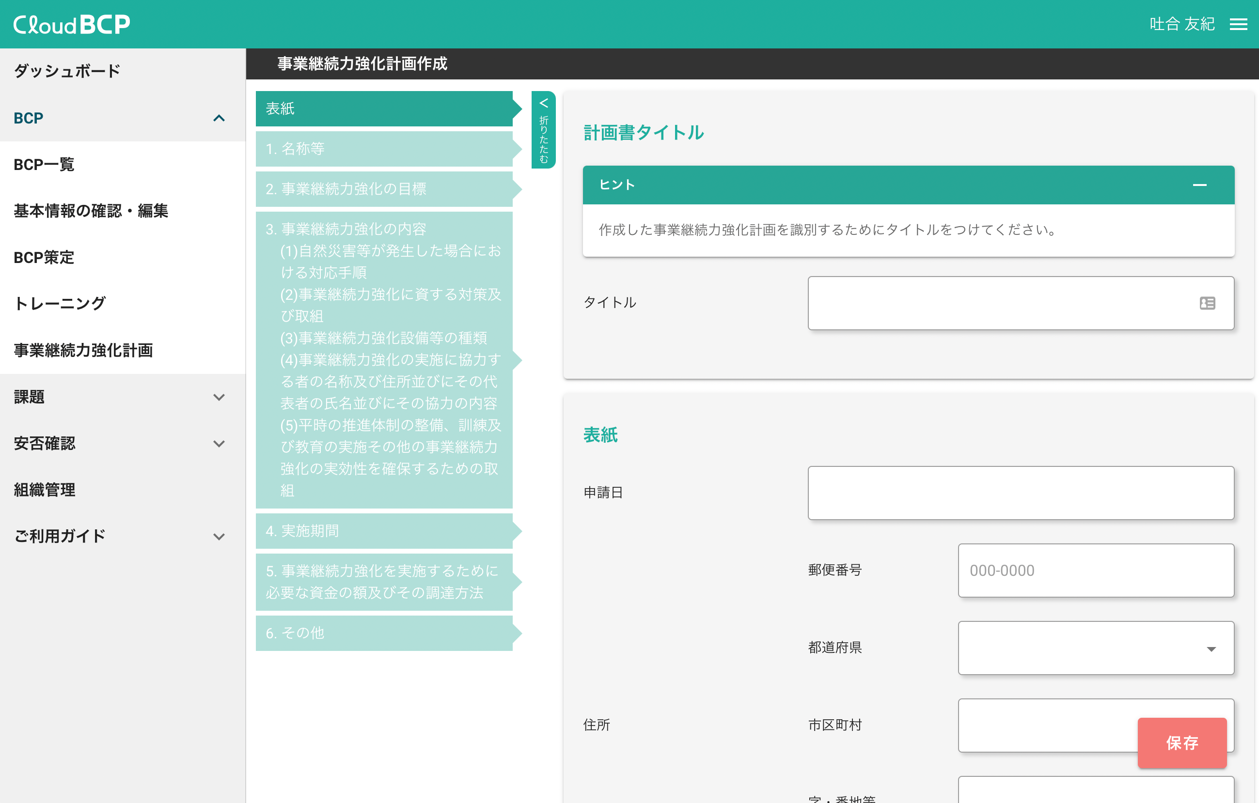Expand the 安否確認 sidebar section

pos(219,444)
